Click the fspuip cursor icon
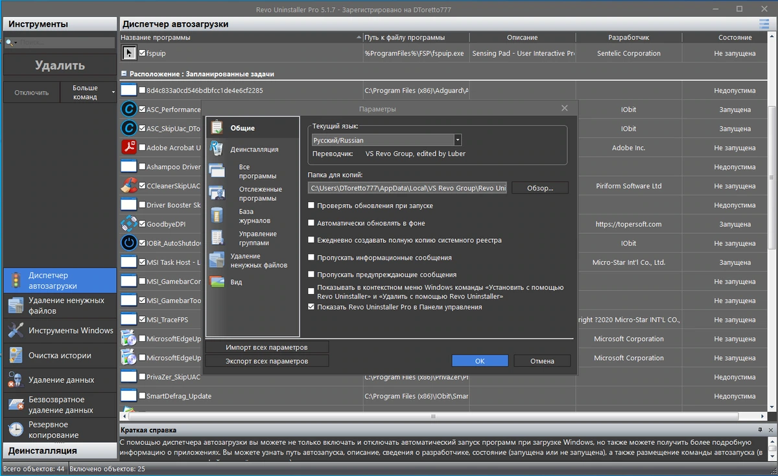Screen dimensions: 778x476 [x=129, y=53]
